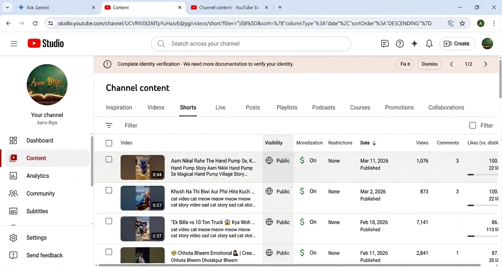Open the send feedback comment icon in header
This screenshot has width=502, height=267.
(385, 44)
